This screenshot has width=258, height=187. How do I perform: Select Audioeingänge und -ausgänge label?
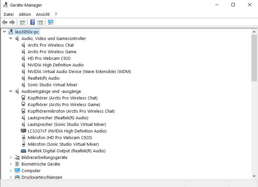(x=51, y=92)
